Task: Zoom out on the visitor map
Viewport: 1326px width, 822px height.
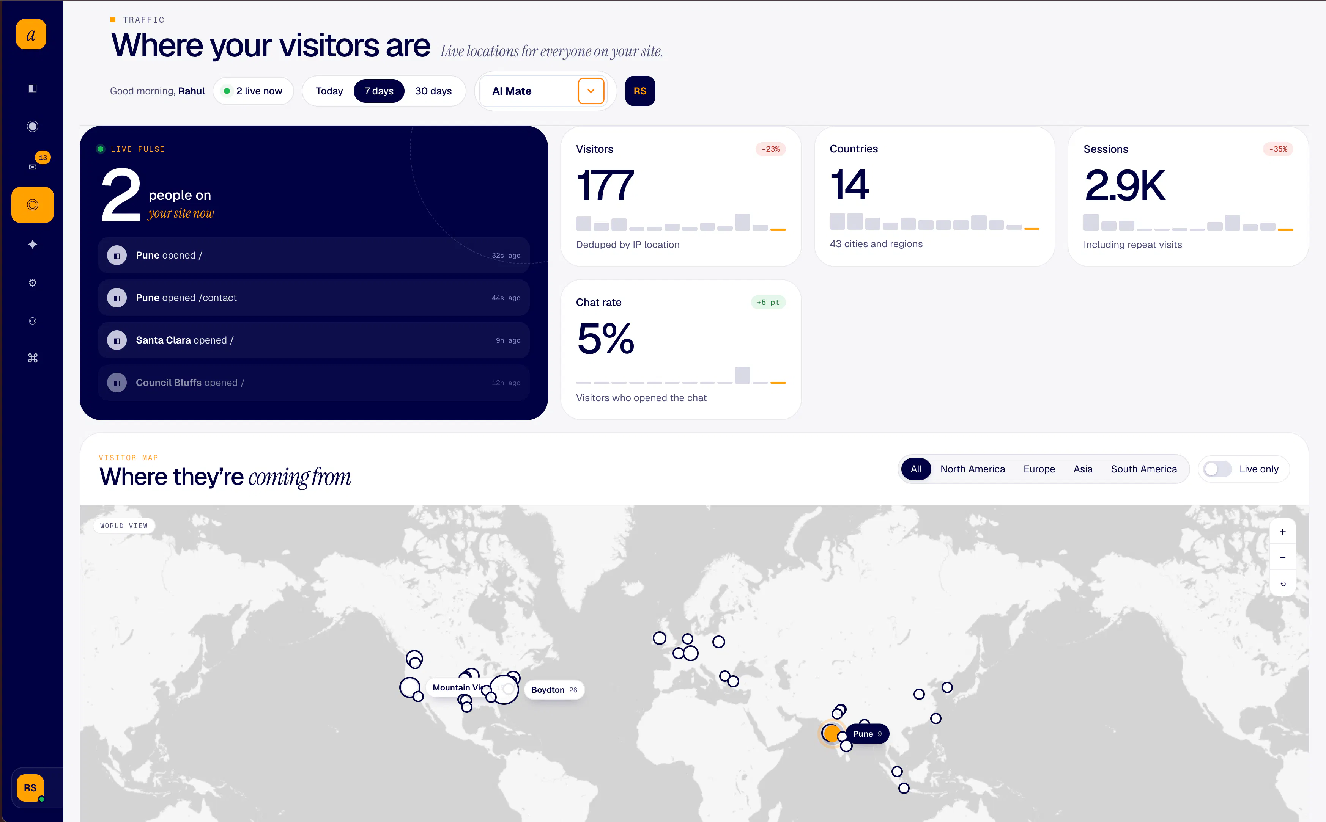Action: [x=1282, y=558]
